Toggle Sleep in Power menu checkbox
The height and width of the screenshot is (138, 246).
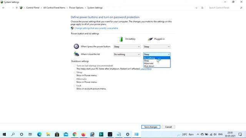(x=75, y=72)
